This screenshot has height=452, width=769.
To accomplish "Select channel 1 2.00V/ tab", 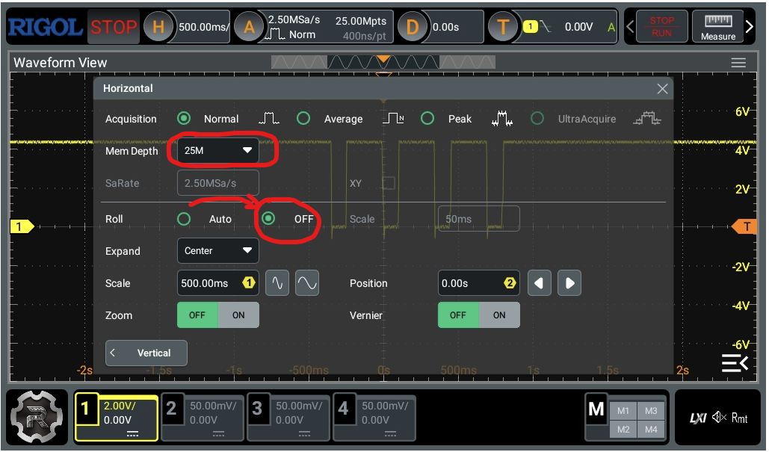I will pos(117,418).
